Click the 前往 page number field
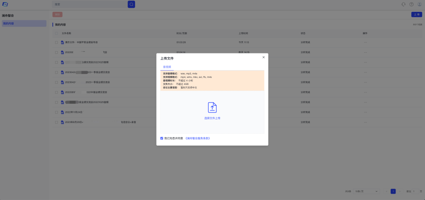 pos(415,191)
